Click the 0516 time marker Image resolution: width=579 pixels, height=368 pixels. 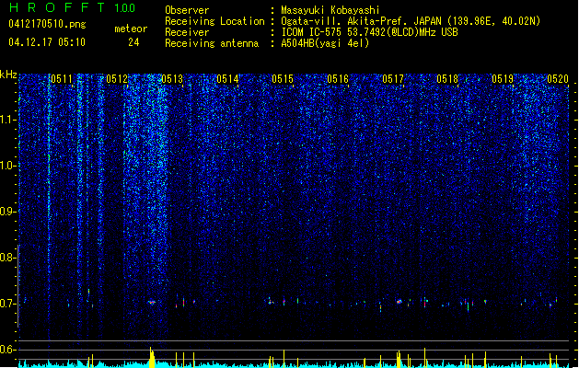[x=338, y=79]
